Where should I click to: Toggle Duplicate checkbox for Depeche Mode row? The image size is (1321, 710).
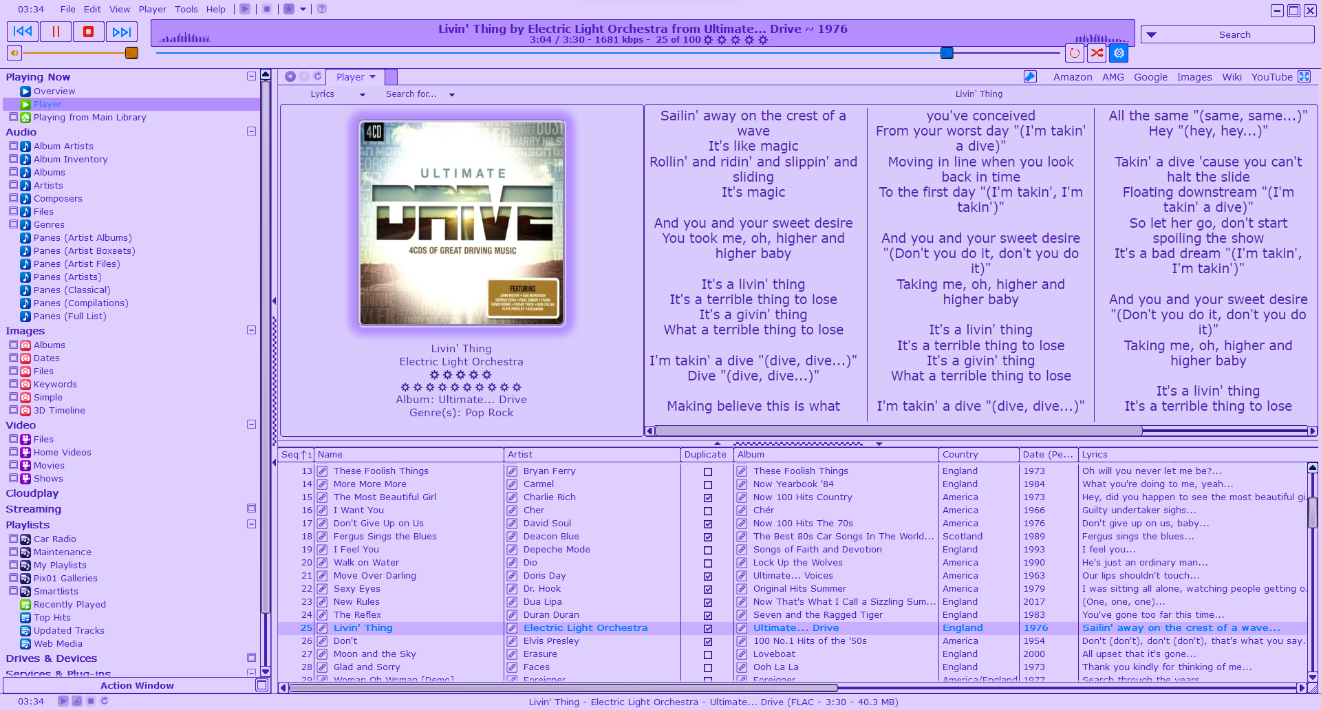click(x=708, y=550)
